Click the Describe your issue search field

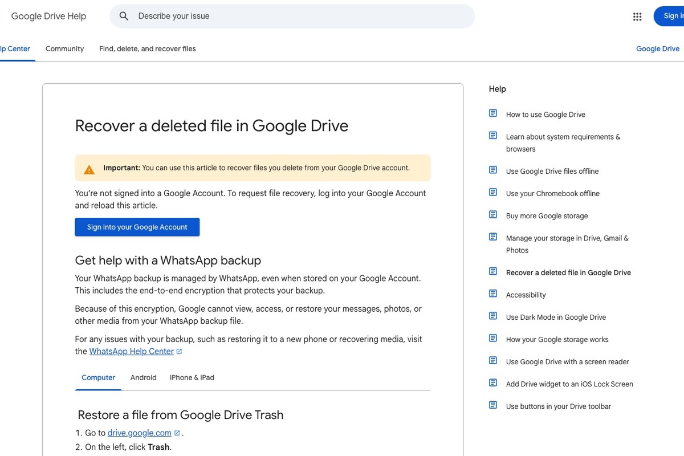[292, 16]
